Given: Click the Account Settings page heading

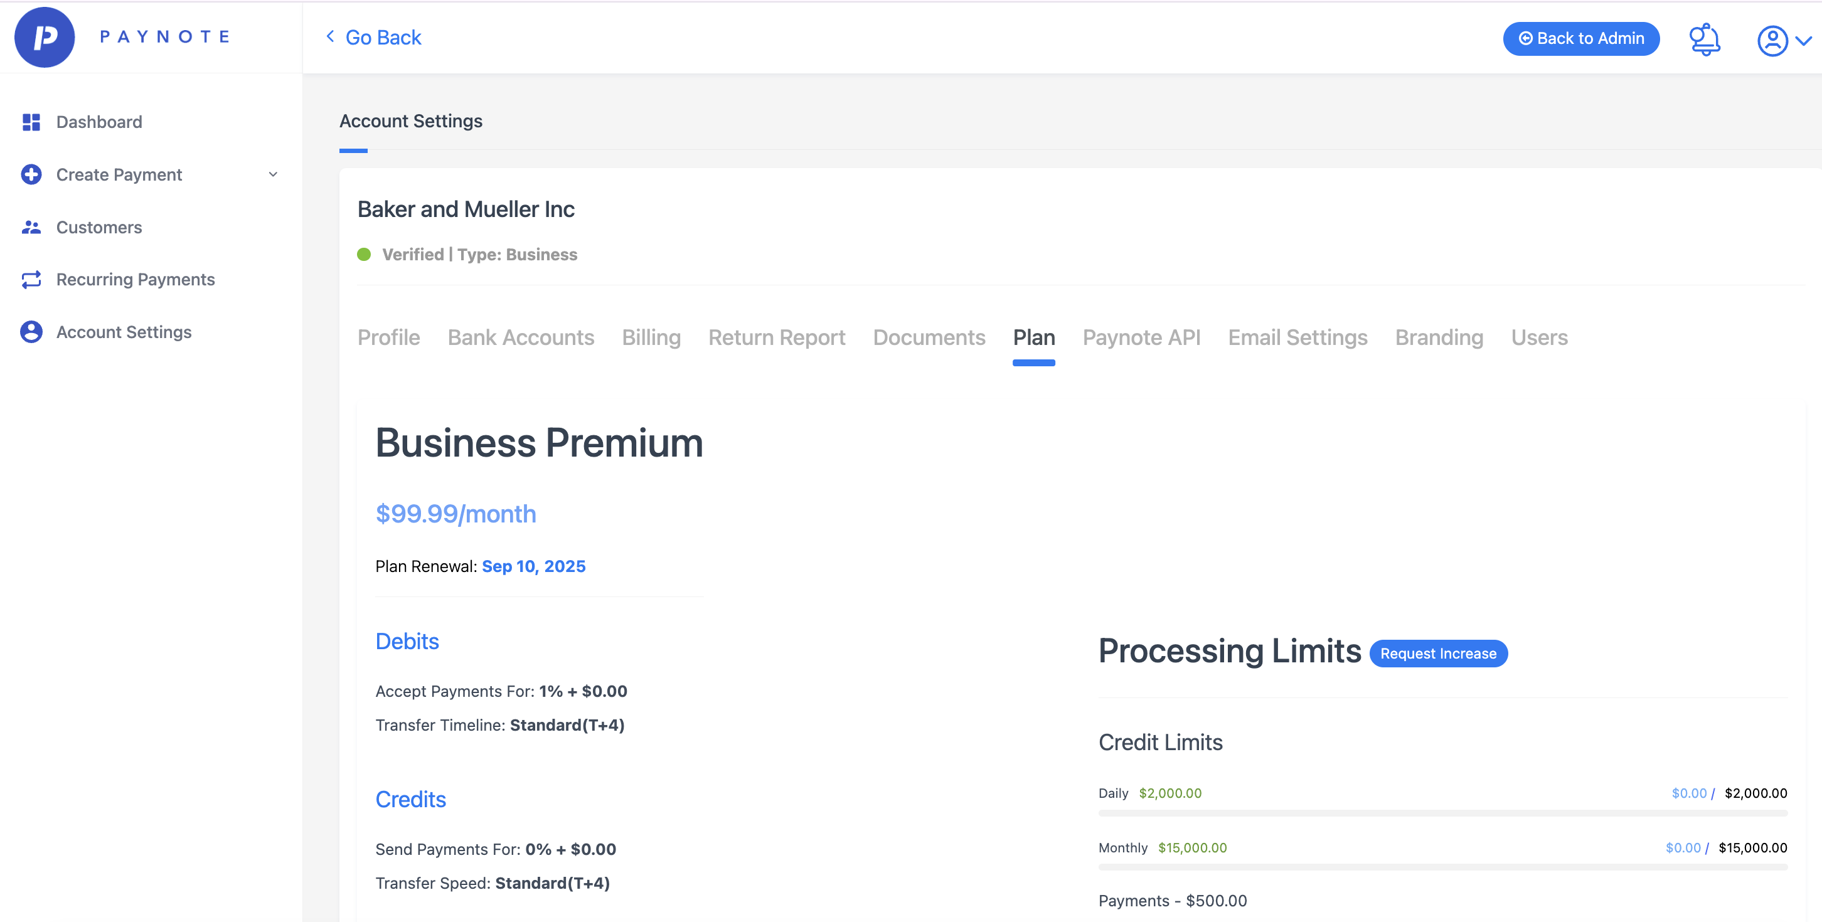Looking at the screenshot, I should (411, 122).
